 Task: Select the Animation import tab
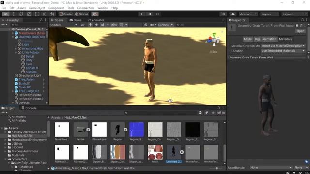click(269, 39)
